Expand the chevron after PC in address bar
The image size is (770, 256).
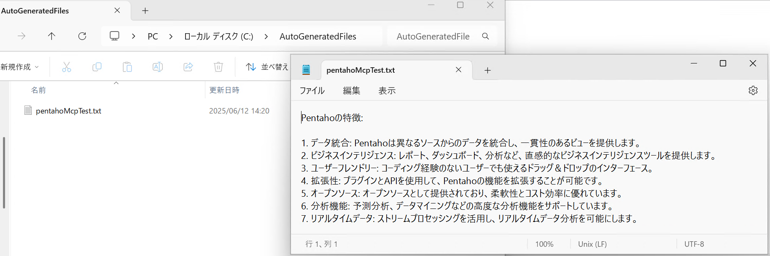point(171,37)
